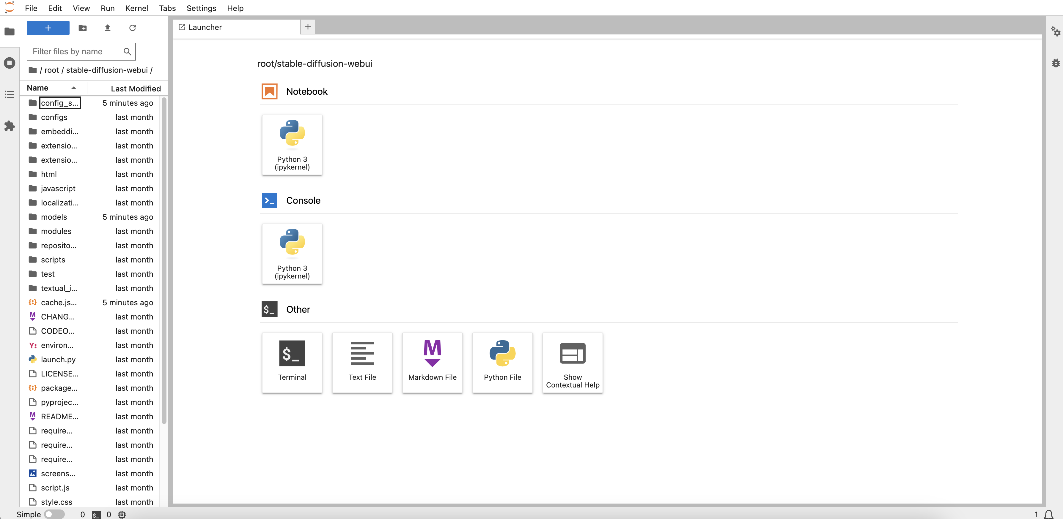Show Contextual Help from launcher
This screenshot has width=1063, height=519.
[x=572, y=363]
